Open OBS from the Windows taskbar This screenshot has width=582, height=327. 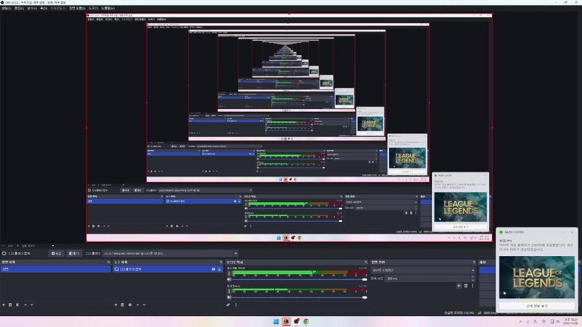(286, 322)
